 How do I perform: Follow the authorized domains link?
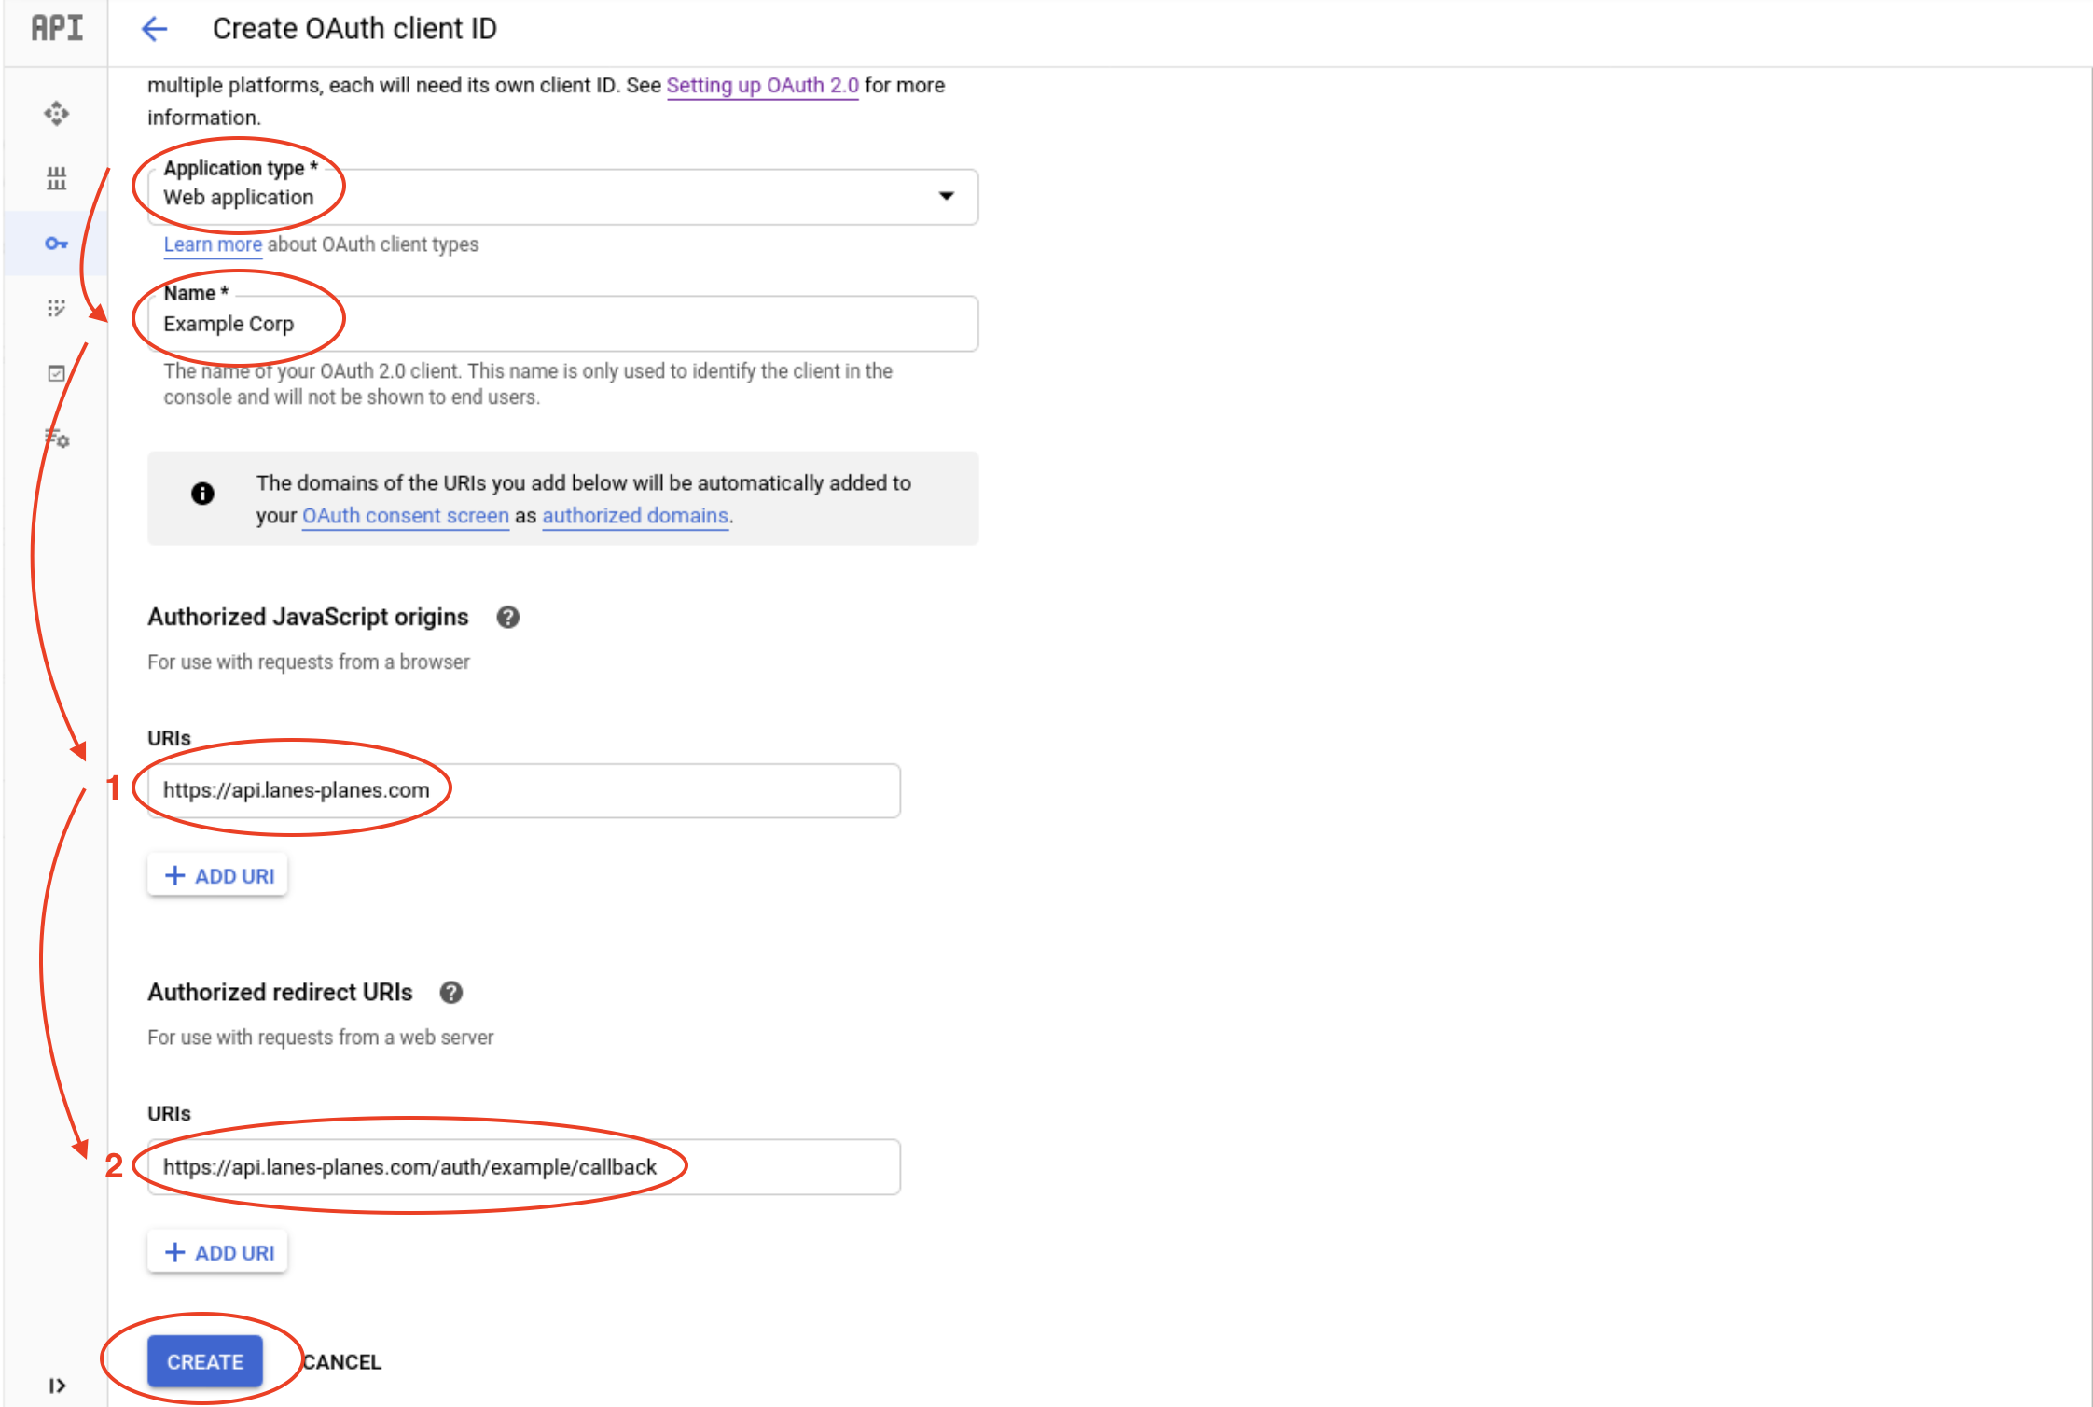coord(635,516)
